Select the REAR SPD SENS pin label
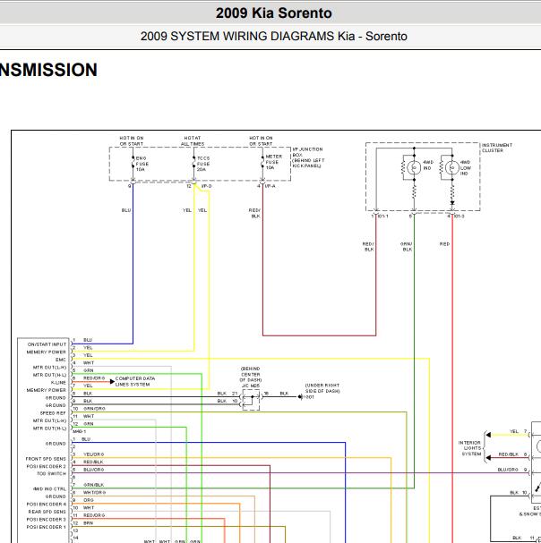 click(x=47, y=512)
